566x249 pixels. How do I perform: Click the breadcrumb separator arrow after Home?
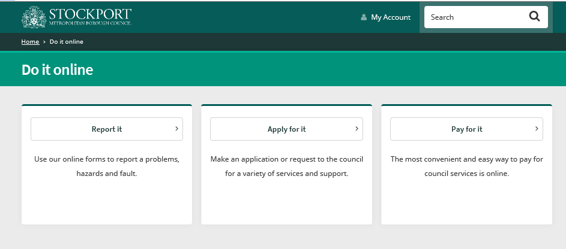[x=44, y=42]
